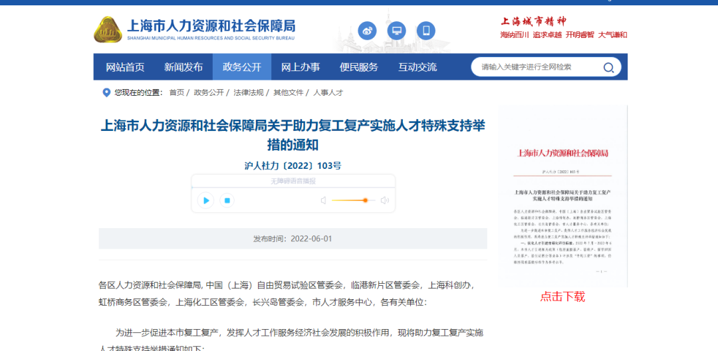Click the desktop monitor icon in the header
This screenshot has width=718, height=351.
pyautogui.click(x=397, y=31)
